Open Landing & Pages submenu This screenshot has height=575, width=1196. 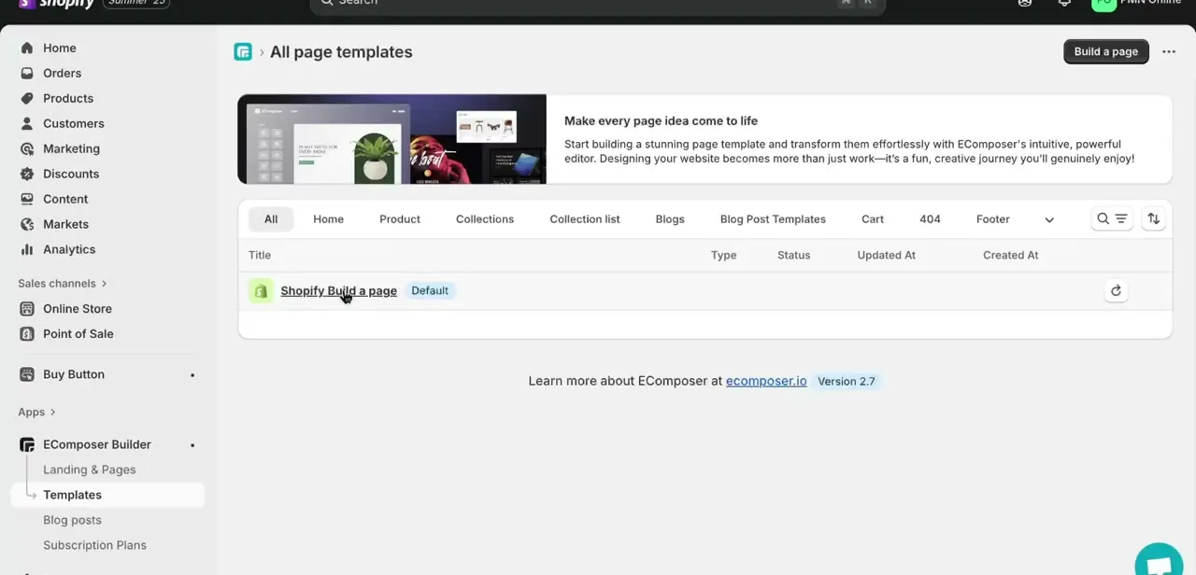(90, 470)
